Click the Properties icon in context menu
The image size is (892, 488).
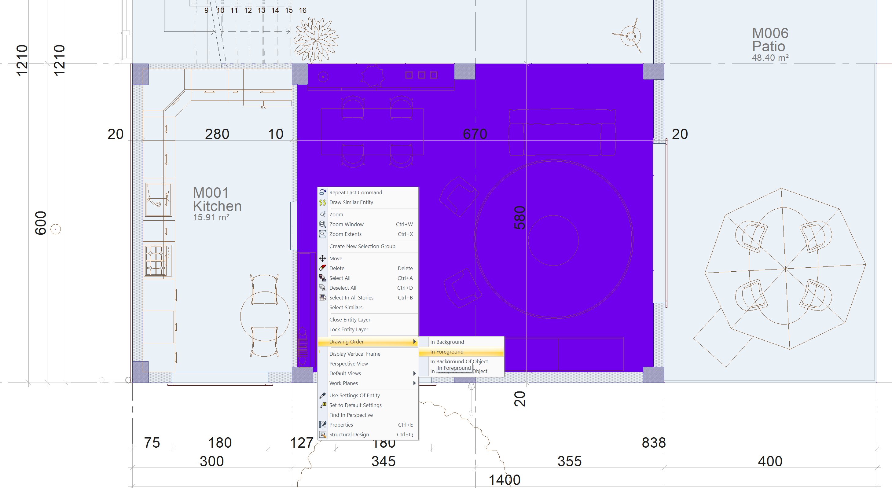click(x=322, y=425)
